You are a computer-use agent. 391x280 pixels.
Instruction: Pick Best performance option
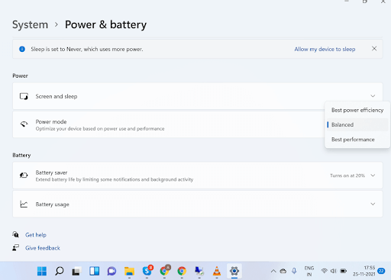(x=357, y=140)
